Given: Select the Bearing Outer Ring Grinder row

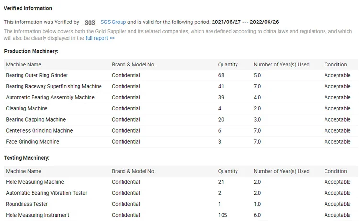Looking at the screenshot, I should point(37,75).
